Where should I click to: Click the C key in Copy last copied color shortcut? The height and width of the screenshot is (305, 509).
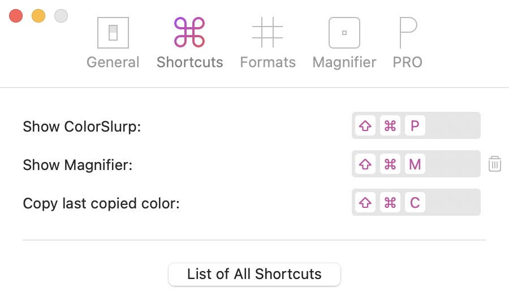tap(415, 203)
